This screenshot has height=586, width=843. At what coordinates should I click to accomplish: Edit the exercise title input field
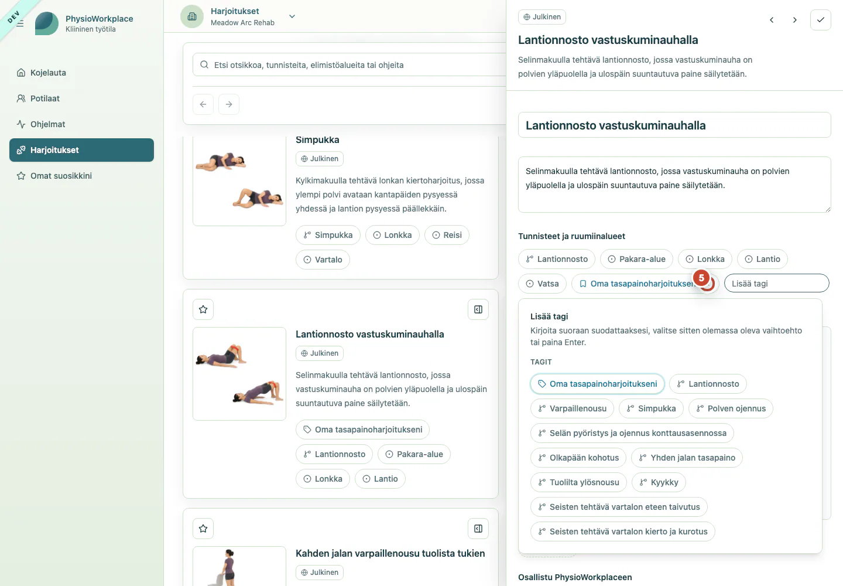674,125
